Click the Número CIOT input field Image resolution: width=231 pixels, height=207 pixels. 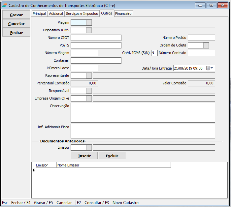[96, 38]
